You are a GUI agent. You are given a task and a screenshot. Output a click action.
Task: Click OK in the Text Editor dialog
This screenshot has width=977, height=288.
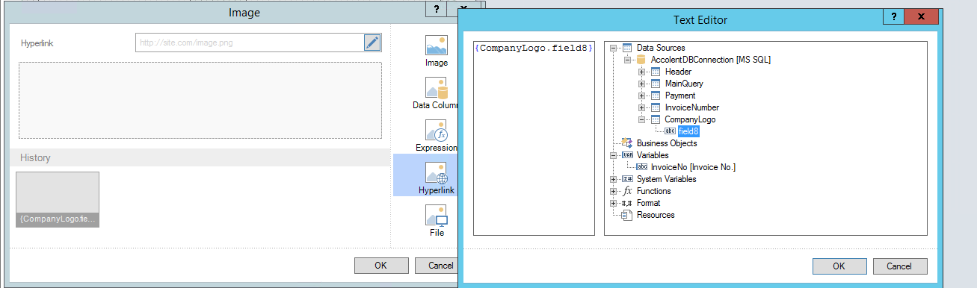coord(839,266)
